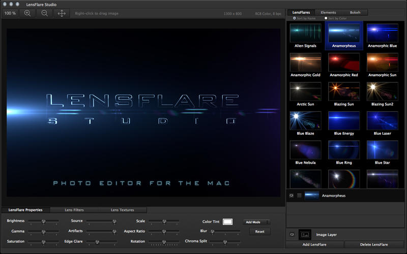Screen dimensions: 407x254
Task: Click the Add LensFlare button
Action: pos(315,245)
